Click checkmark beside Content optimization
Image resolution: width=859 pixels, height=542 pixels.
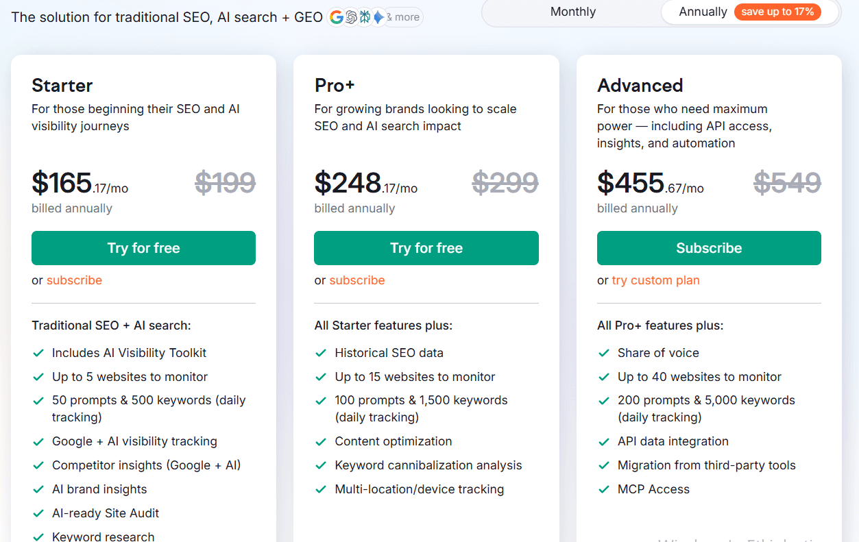pos(321,442)
